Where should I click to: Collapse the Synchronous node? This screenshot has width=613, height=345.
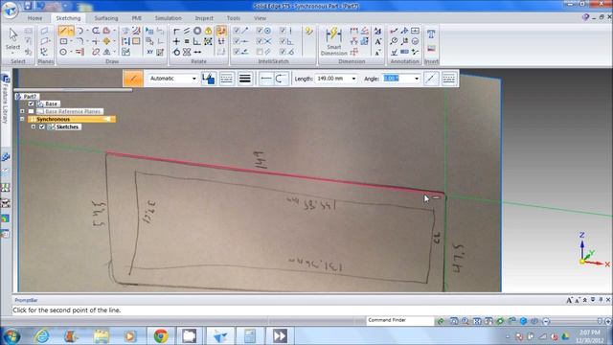pos(22,119)
